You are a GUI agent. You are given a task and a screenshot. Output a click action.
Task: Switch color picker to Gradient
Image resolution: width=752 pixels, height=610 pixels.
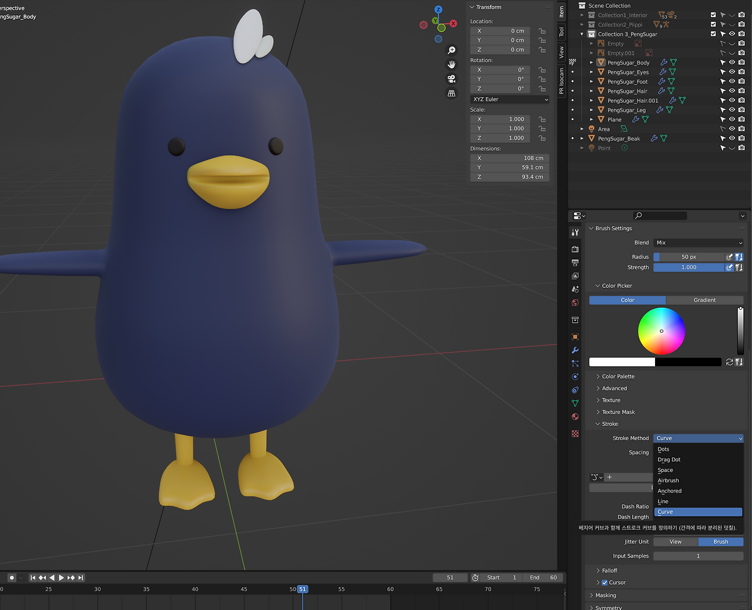[x=705, y=300]
